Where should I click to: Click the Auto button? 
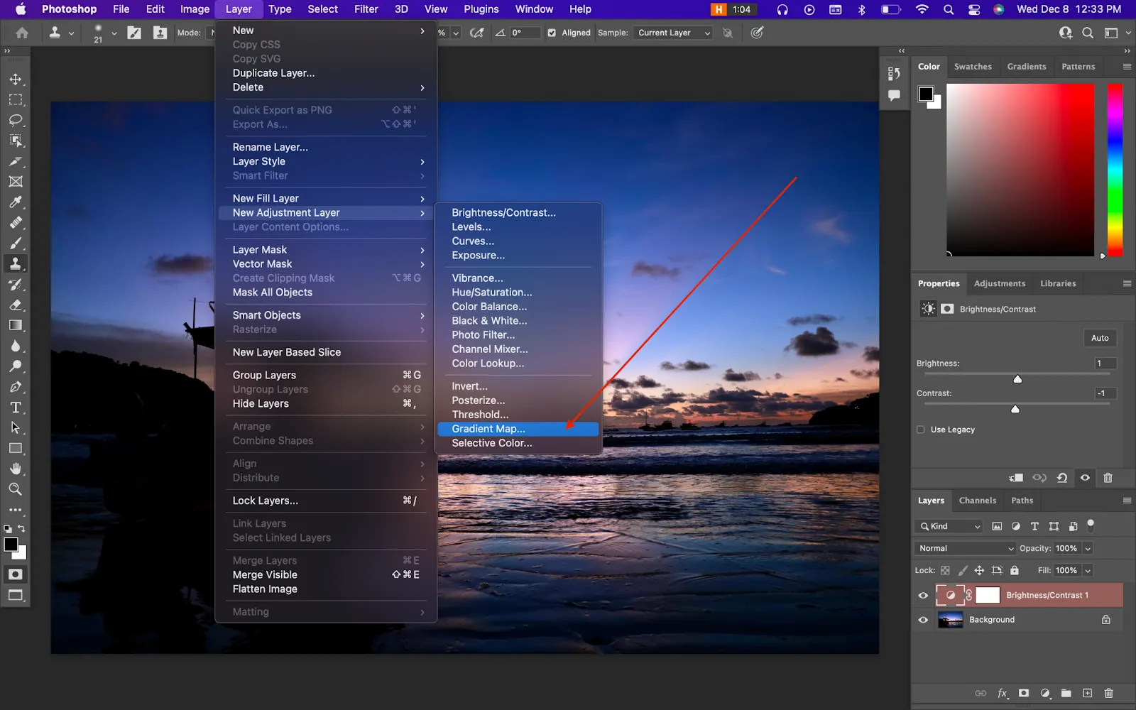pyautogui.click(x=1099, y=338)
